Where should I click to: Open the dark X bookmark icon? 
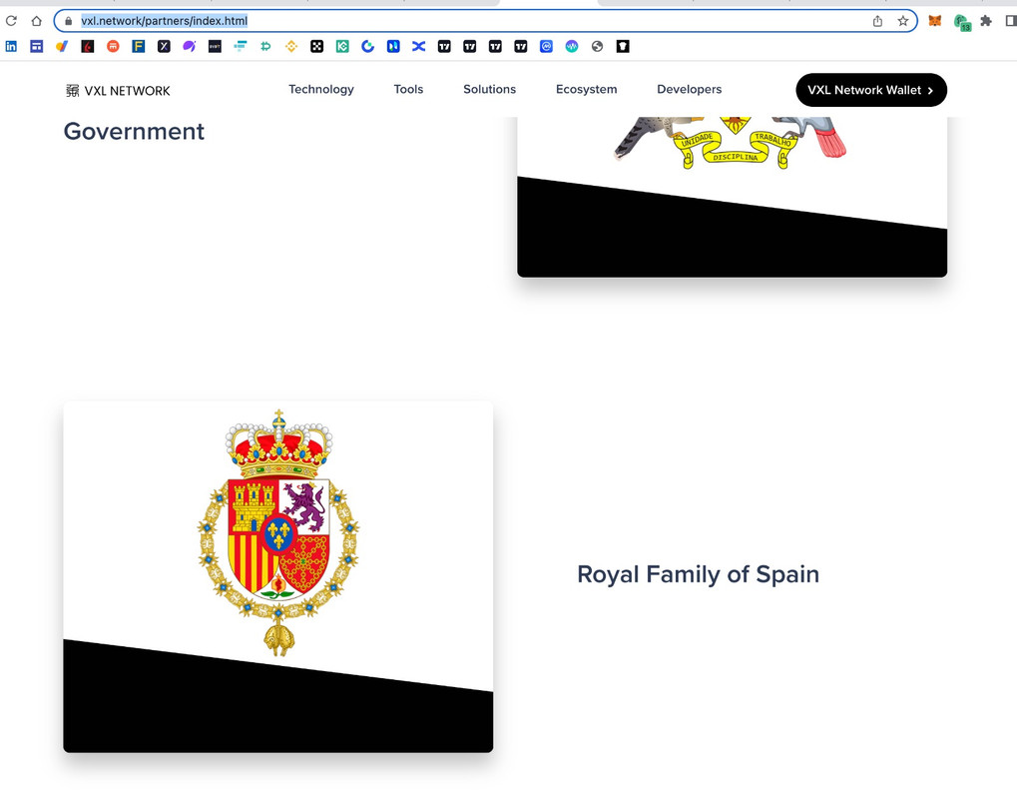(164, 46)
